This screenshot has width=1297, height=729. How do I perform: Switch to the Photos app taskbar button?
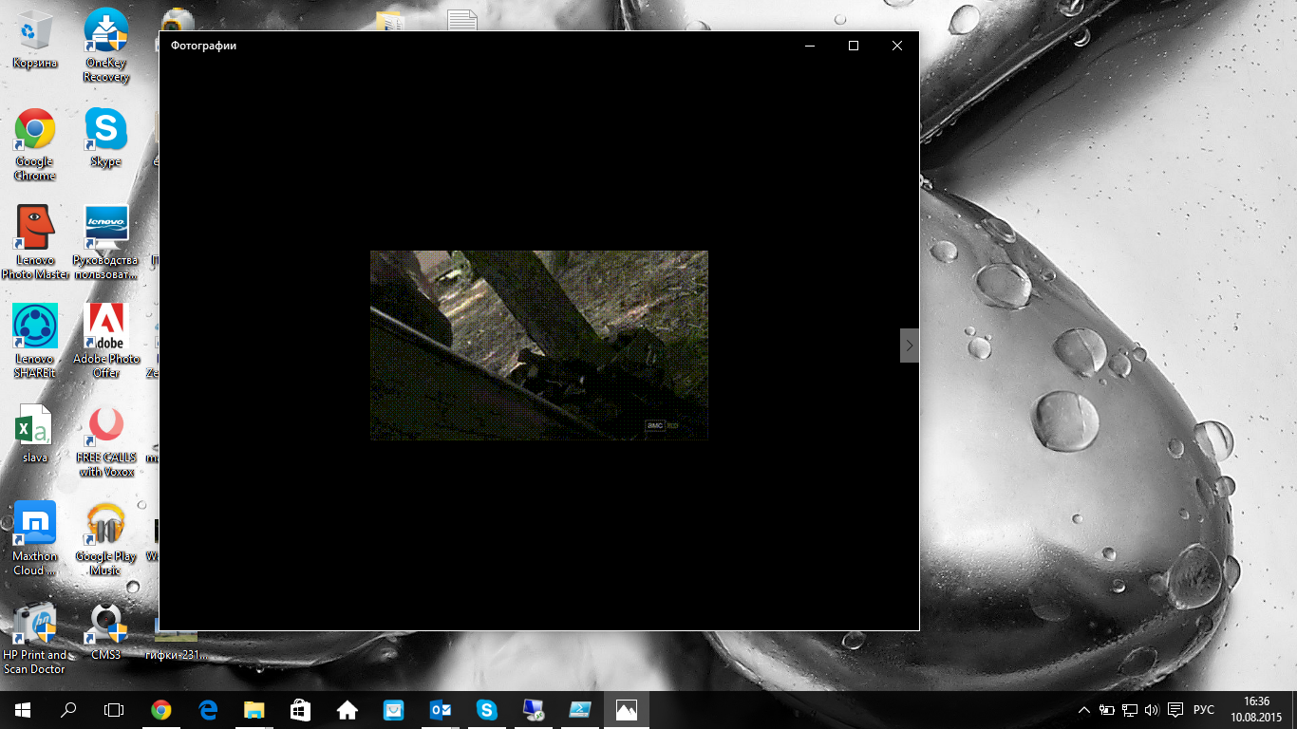(627, 710)
